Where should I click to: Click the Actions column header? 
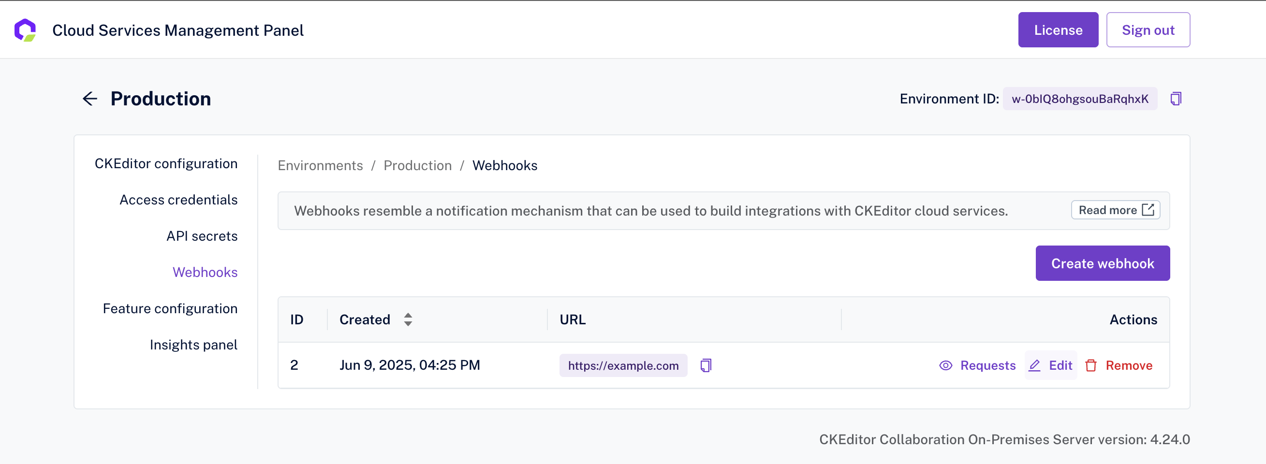pos(1134,319)
